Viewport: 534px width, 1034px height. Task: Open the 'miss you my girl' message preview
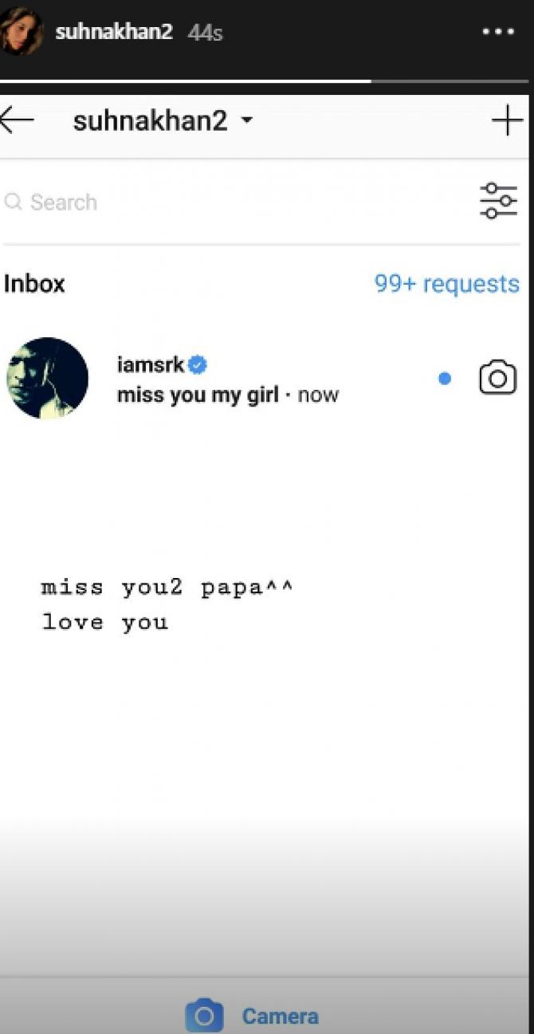pos(198,395)
